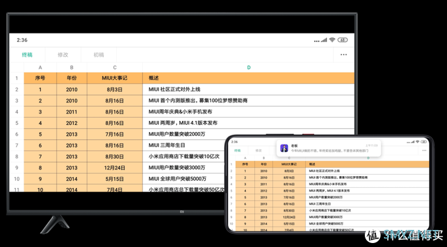Select column D header on the phone spreadsheet
The width and height of the screenshot is (447, 247).
[x=367, y=158]
